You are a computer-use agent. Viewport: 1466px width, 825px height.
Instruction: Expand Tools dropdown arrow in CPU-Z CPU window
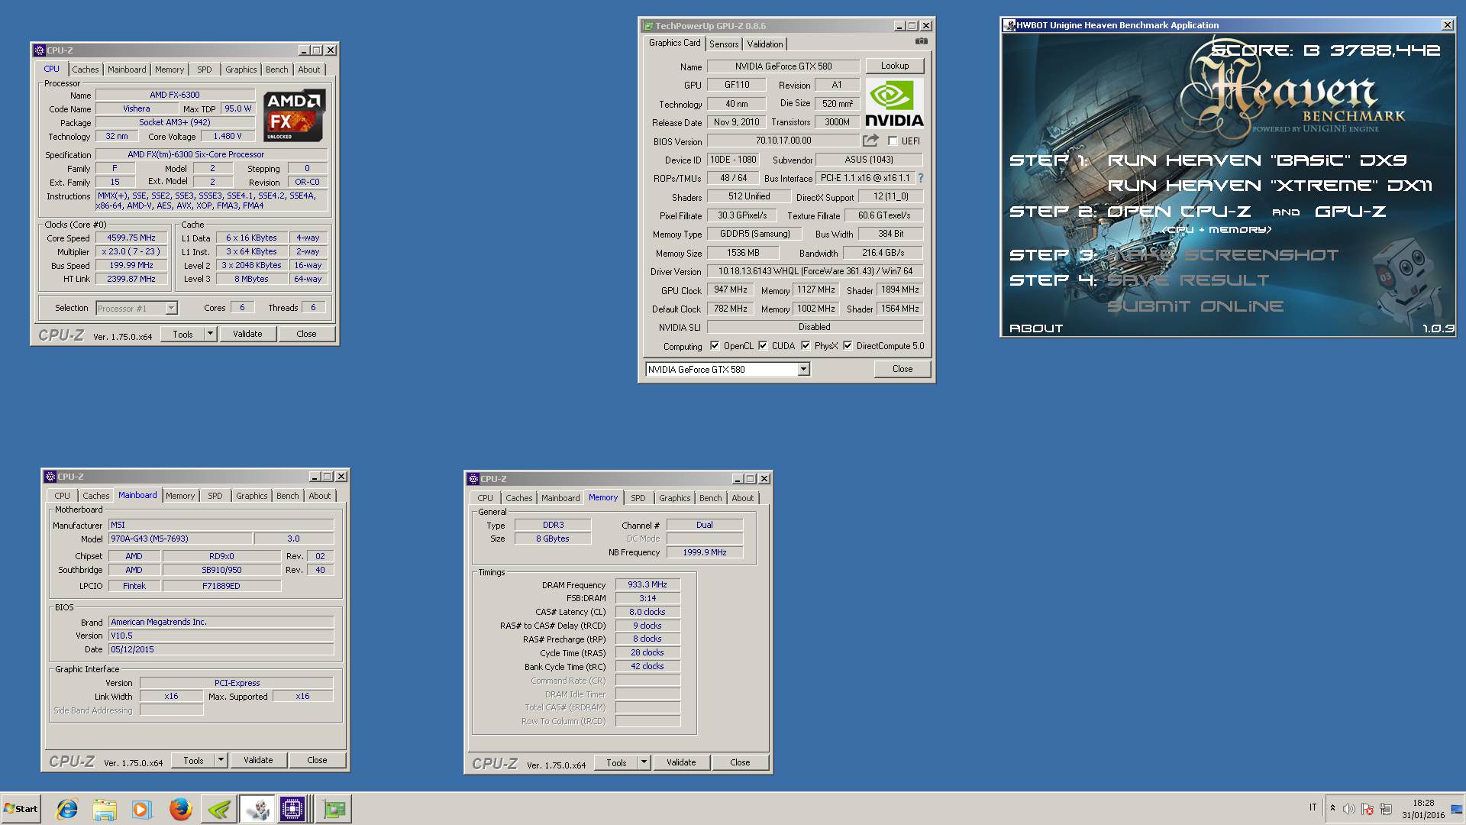pyautogui.click(x=210, y=334)
